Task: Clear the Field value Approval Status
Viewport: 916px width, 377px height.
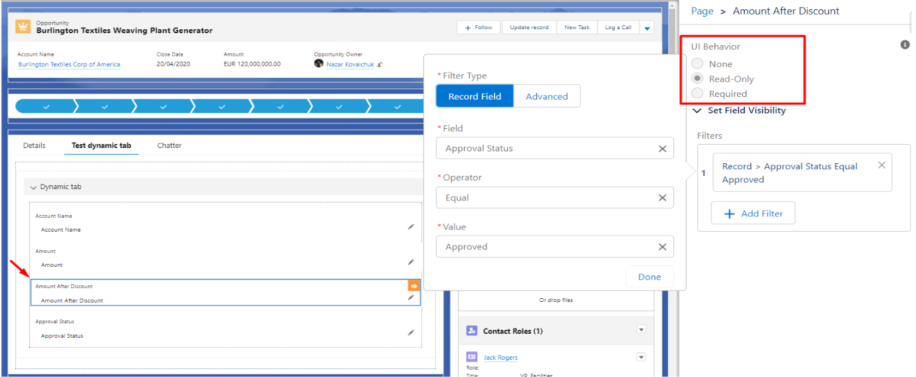Action: [x=662, y=149]
